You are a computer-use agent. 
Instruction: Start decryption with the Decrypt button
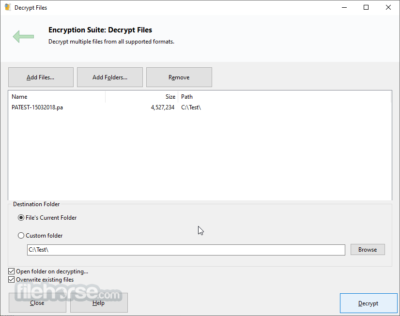coord(369,303)
